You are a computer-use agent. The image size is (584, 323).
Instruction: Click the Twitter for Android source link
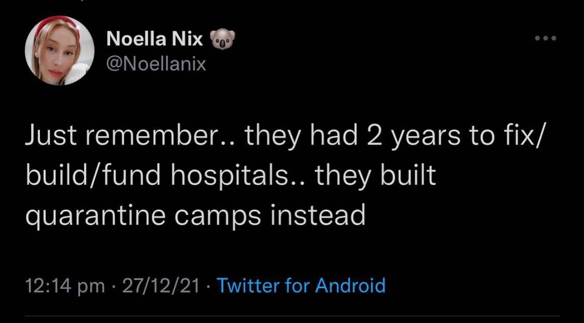click(x=301, y=285)
